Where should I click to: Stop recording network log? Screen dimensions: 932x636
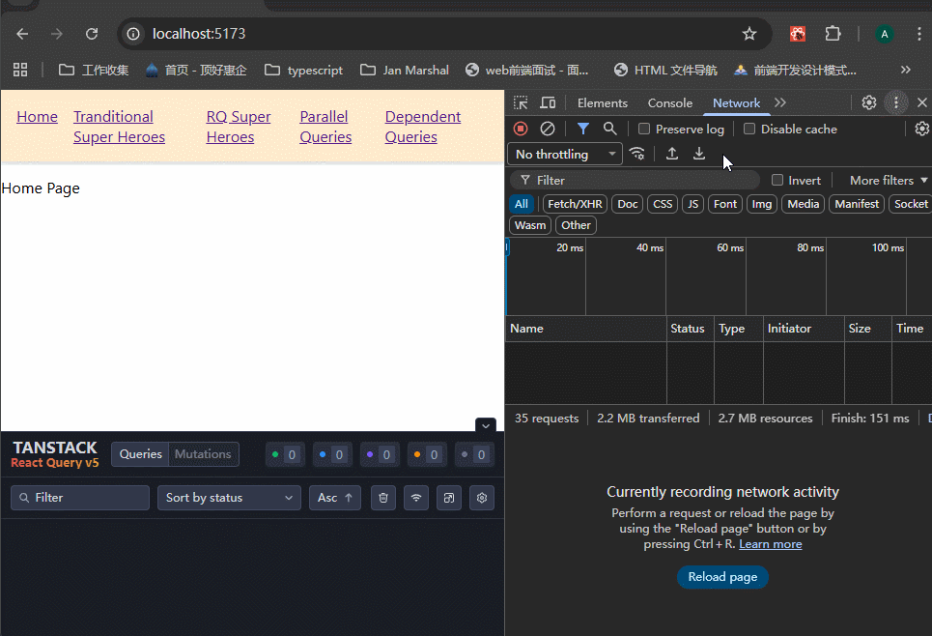pyautogui.click(x=521, y=129)
